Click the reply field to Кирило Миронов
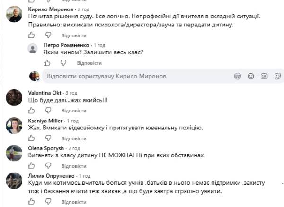Image resolution: width=284 pixels, height=207 pixels. (x=138, y=76)
